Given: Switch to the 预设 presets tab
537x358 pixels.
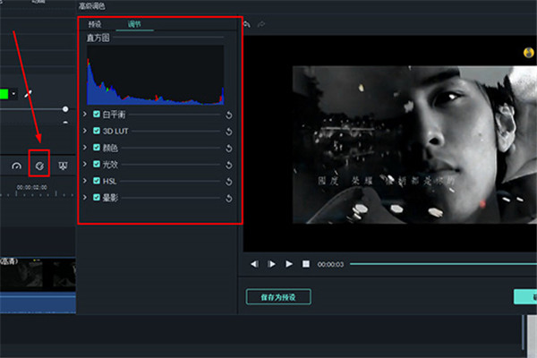Looking at the screenshot, I should click(x=95, y=24).
